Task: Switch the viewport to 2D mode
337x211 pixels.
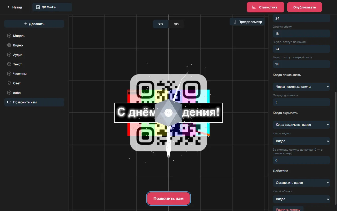Action: [161, 24]
